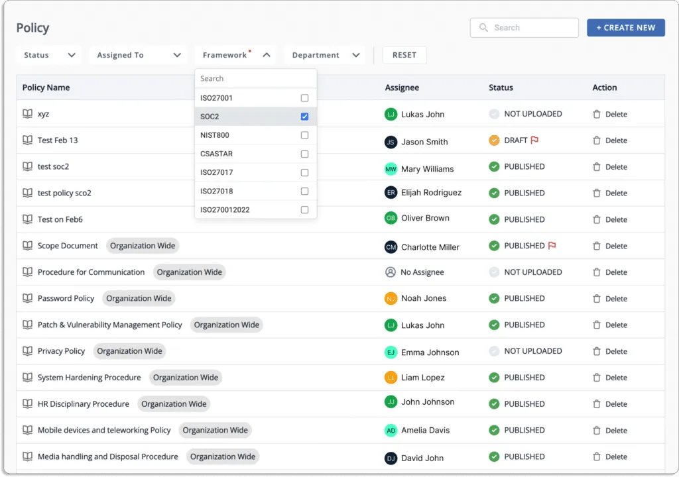
Task: Click the red flag on Scope Document status
Action: [x=552, y=245]
